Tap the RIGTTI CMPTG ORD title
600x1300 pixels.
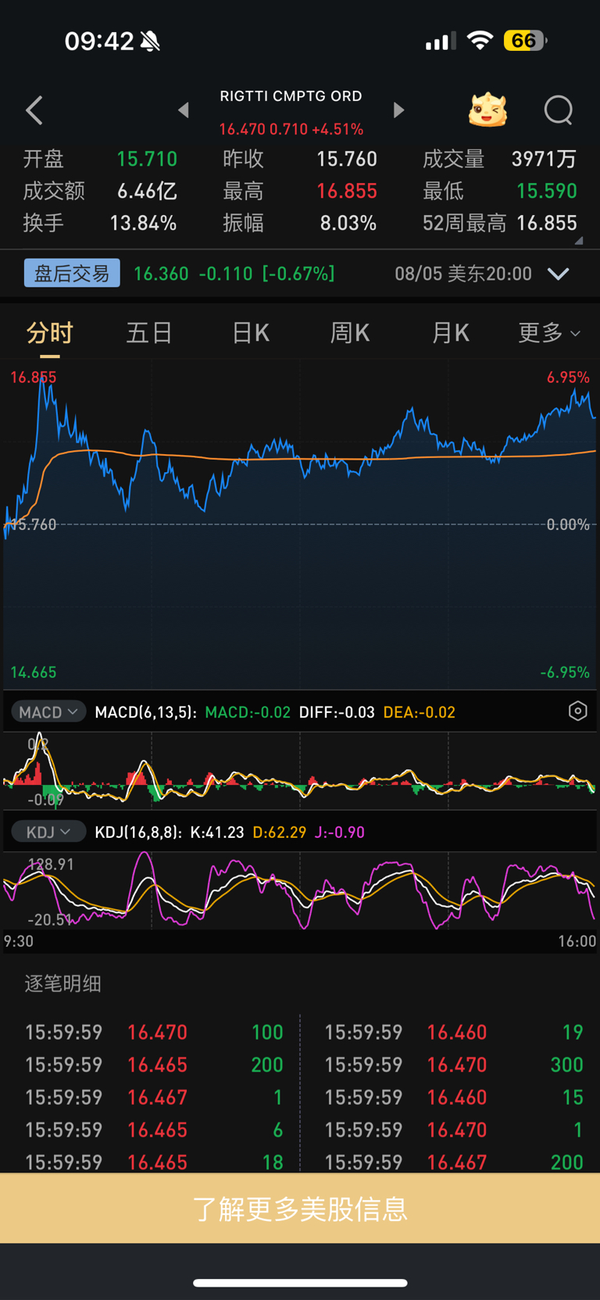click(291, 96)
